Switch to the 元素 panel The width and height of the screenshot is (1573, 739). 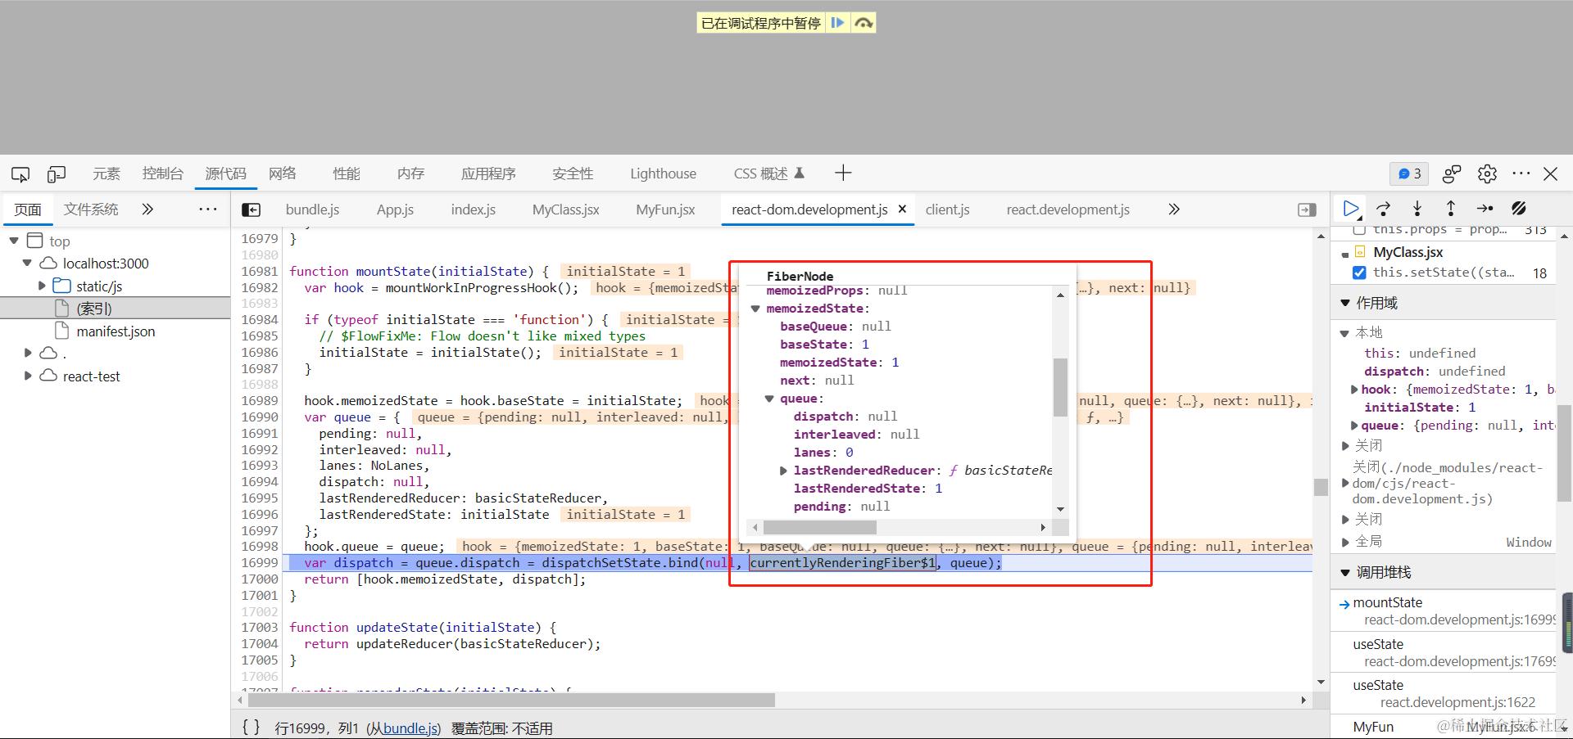107,173
